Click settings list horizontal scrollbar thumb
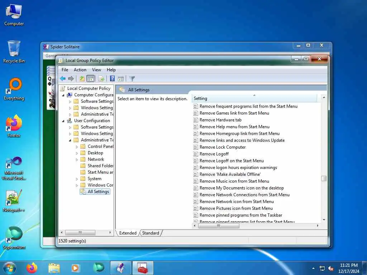The width and height of the screenshot is (367, 275). pos(219,226)
